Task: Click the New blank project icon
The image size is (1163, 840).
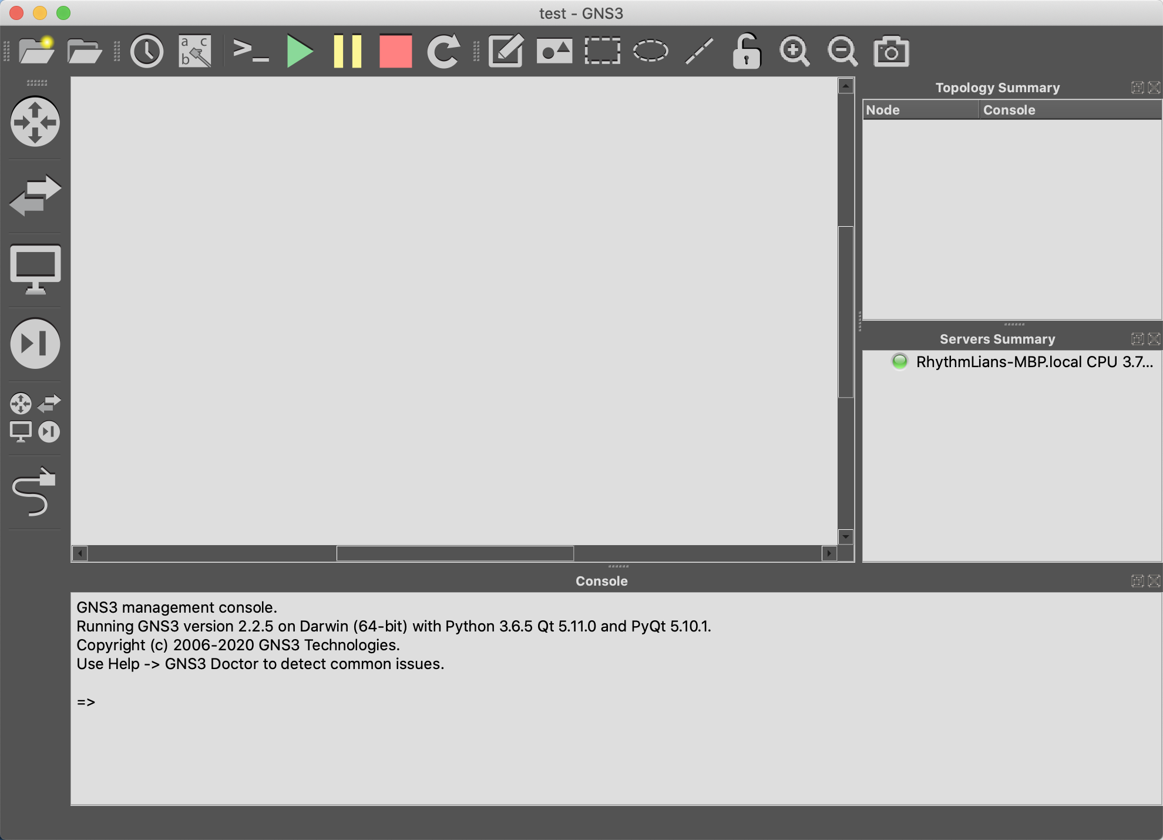Action: tap(36, 51)
